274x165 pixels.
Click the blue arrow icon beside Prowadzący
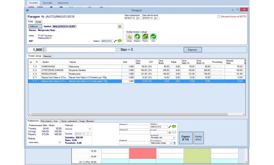pos(174,143)
